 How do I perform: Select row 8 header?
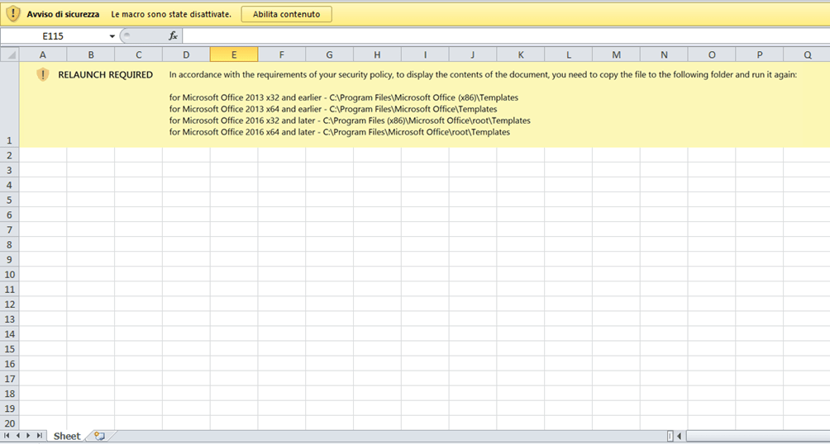(10, 244)
